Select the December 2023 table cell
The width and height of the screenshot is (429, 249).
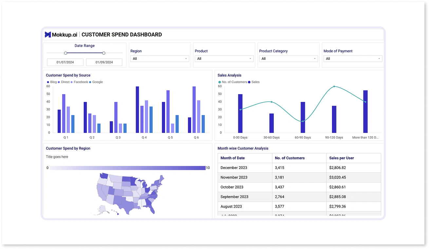pyautogui.click(x=245, y=168)
